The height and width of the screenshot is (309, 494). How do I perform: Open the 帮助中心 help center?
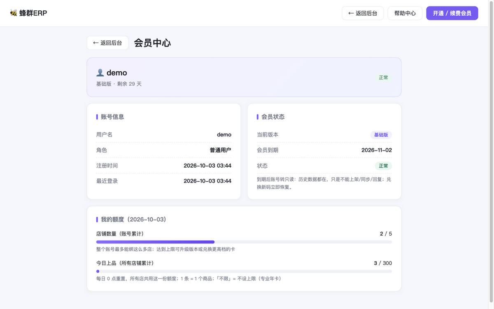click(405, 13)
